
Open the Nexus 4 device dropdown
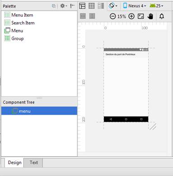coord(135,6)
